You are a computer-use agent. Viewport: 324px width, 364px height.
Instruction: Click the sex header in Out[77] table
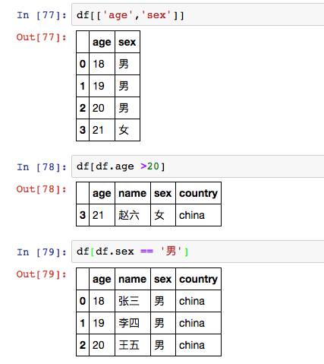(127, 42)
